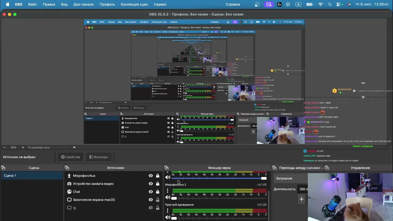Image resolution: width=393 pixels, height=221 pixels.
Task: Click the date and time in menu bar
Action: 372,4
